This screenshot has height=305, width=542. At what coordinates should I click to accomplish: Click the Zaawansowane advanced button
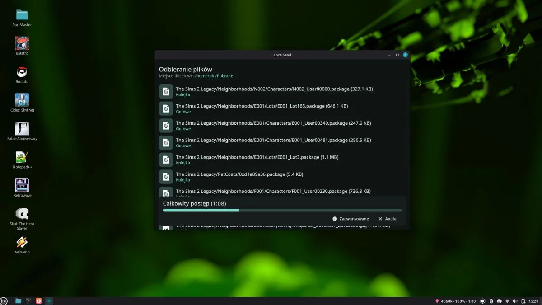pyautogui.click(x=351, y=219)
